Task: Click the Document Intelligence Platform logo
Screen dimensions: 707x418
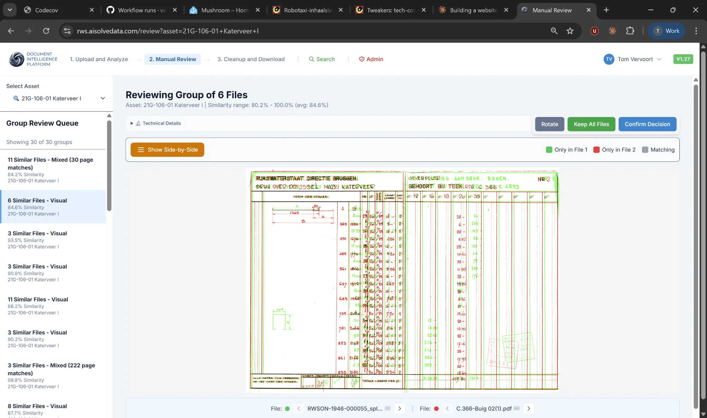Action: tap(17, 59)
